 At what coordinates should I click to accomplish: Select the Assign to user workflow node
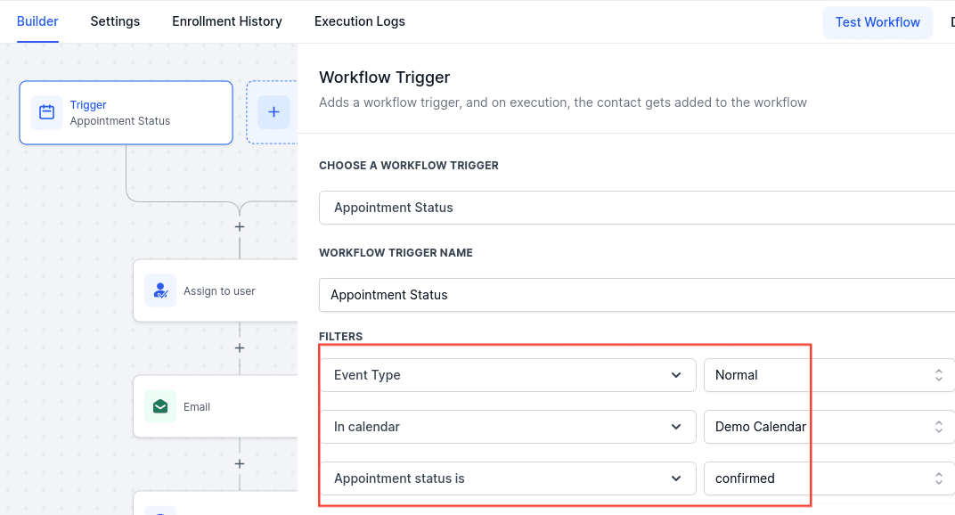(216, 290)
